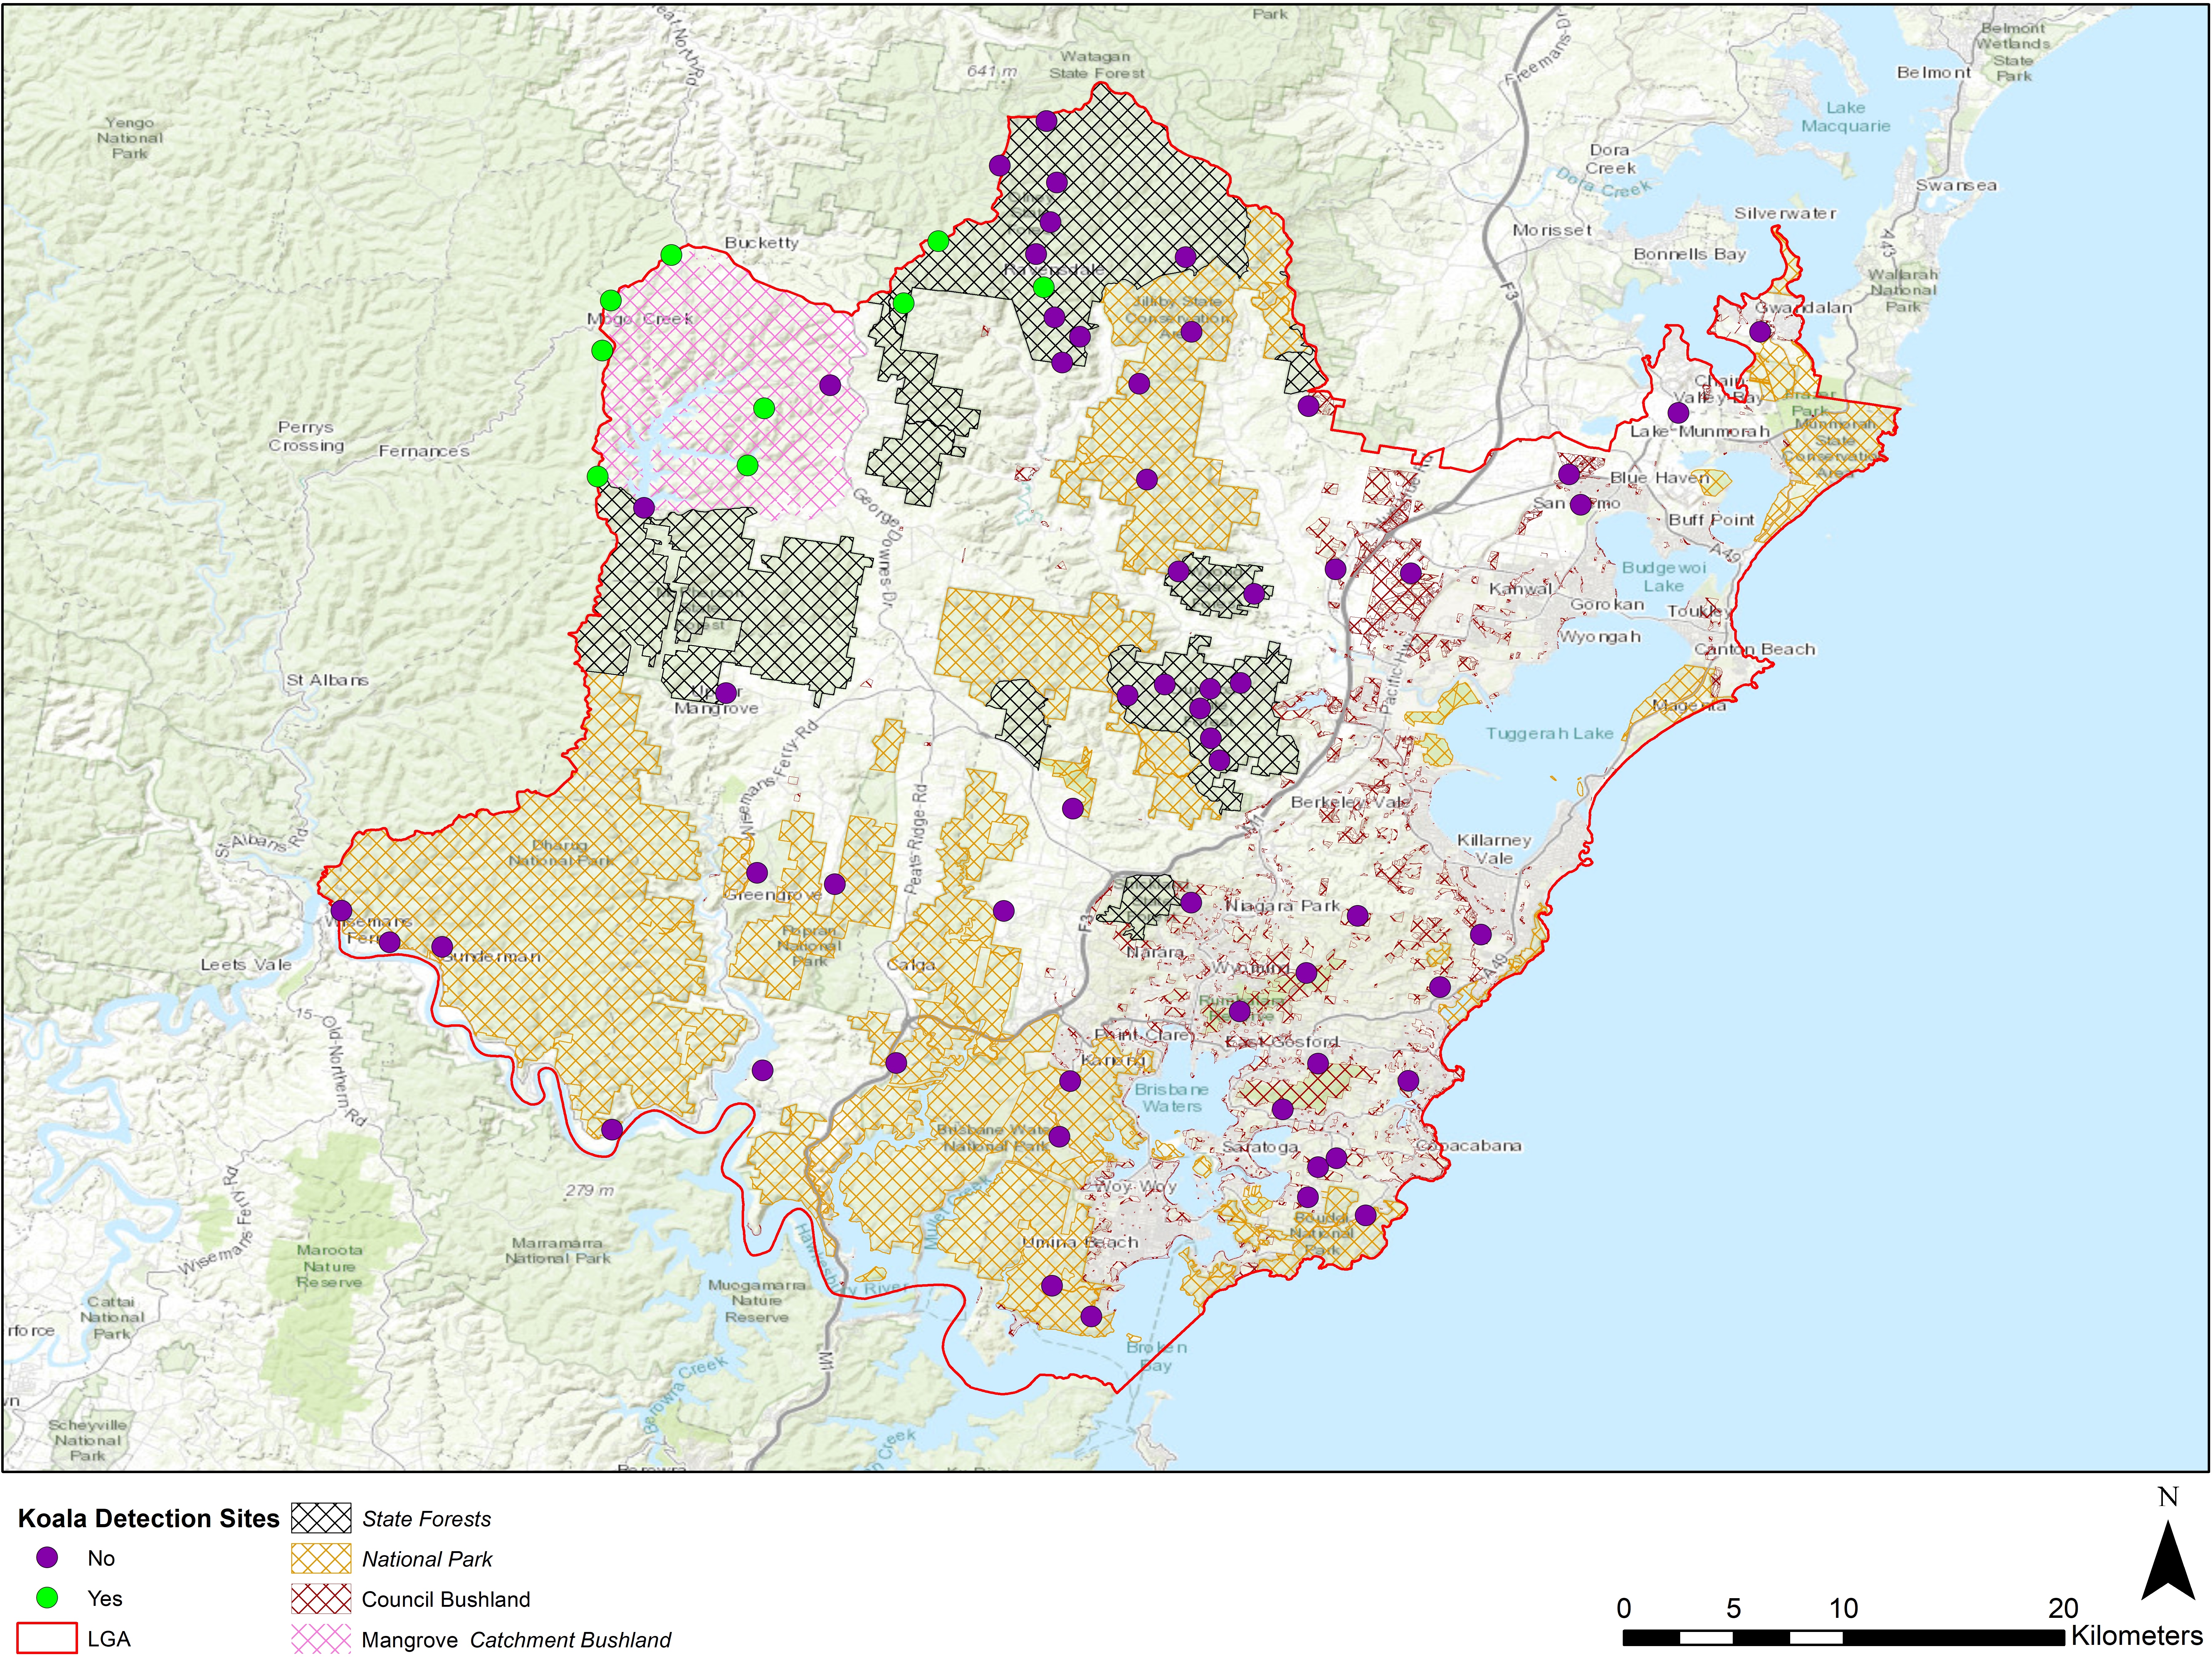Image resolution: width=2212 pixels, height=1659 pixels.
Task: Click the 'Yengo National Park' map label
Action: pos(129,138)
